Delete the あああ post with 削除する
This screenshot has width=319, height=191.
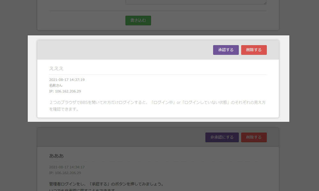pyautogui.click(x=254, y=137)
